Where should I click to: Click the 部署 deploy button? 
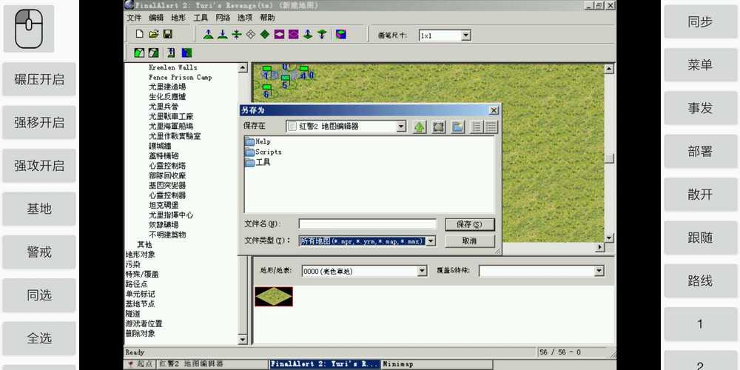pos(700,151)
